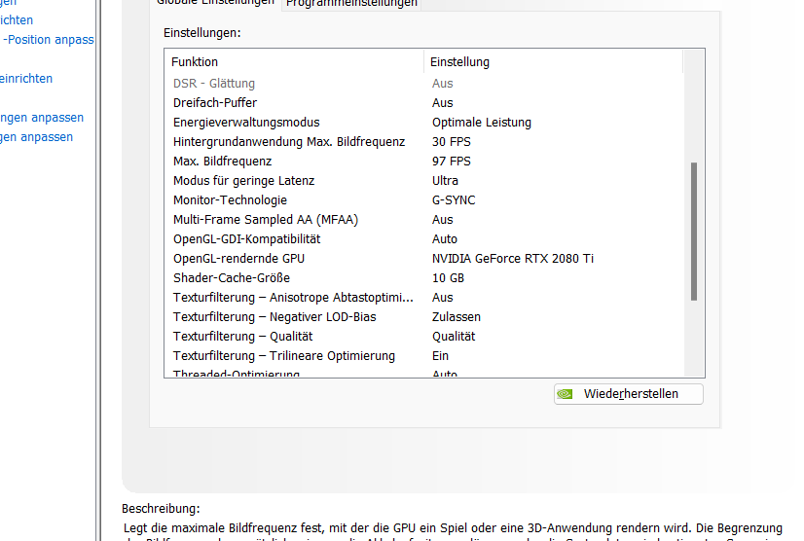Open the Ultra latency value
Image resolution: width=804 pixels, height=541 pixels.
click(445, 181)
